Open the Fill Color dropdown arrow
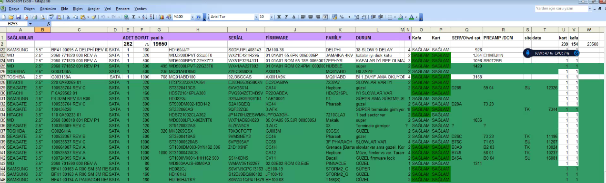The width and height of the screenshot is (606, 183). (406, 17)
